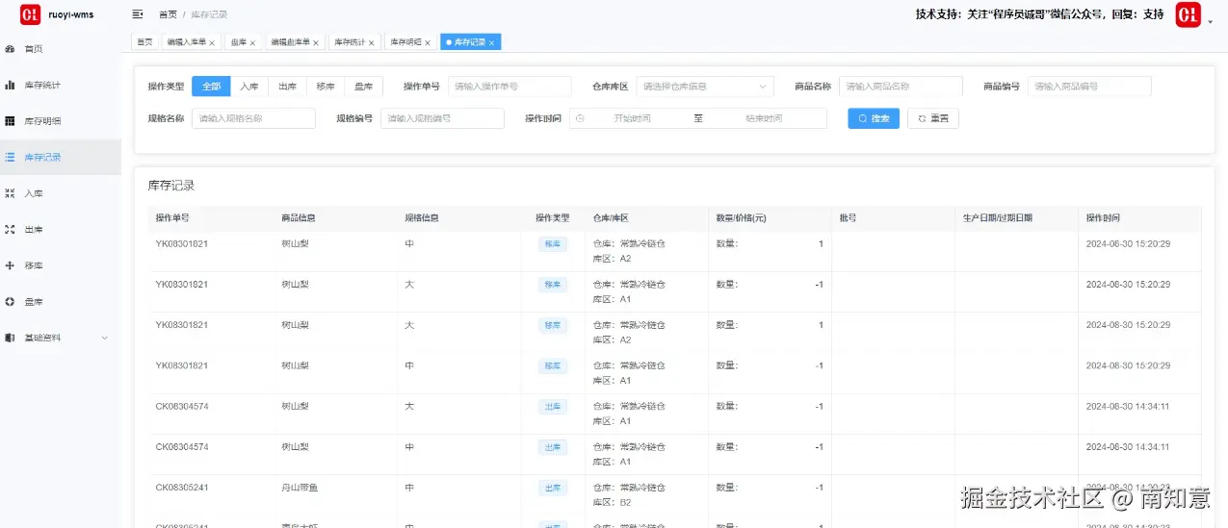Image resolution: width=1228 pixels, height=528 pixels.
Task: Focus the 规格名称 input field
Action: 253,118
